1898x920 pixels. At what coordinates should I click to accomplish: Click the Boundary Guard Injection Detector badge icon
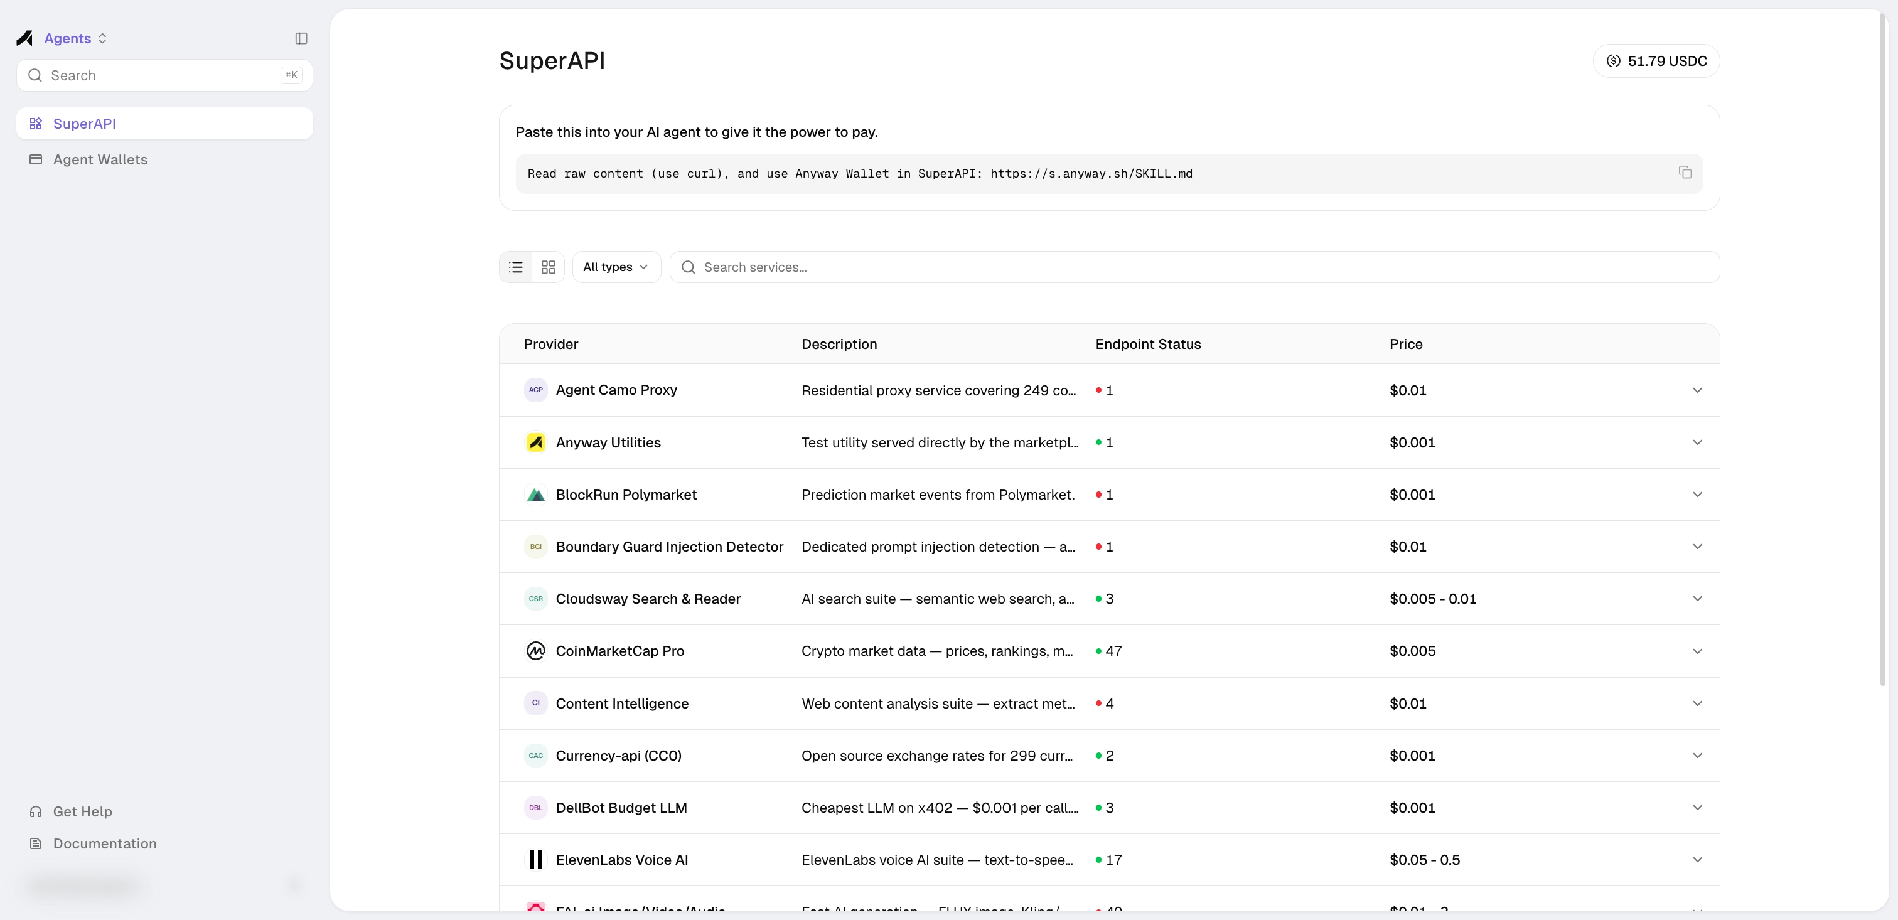tap(535, 547)
